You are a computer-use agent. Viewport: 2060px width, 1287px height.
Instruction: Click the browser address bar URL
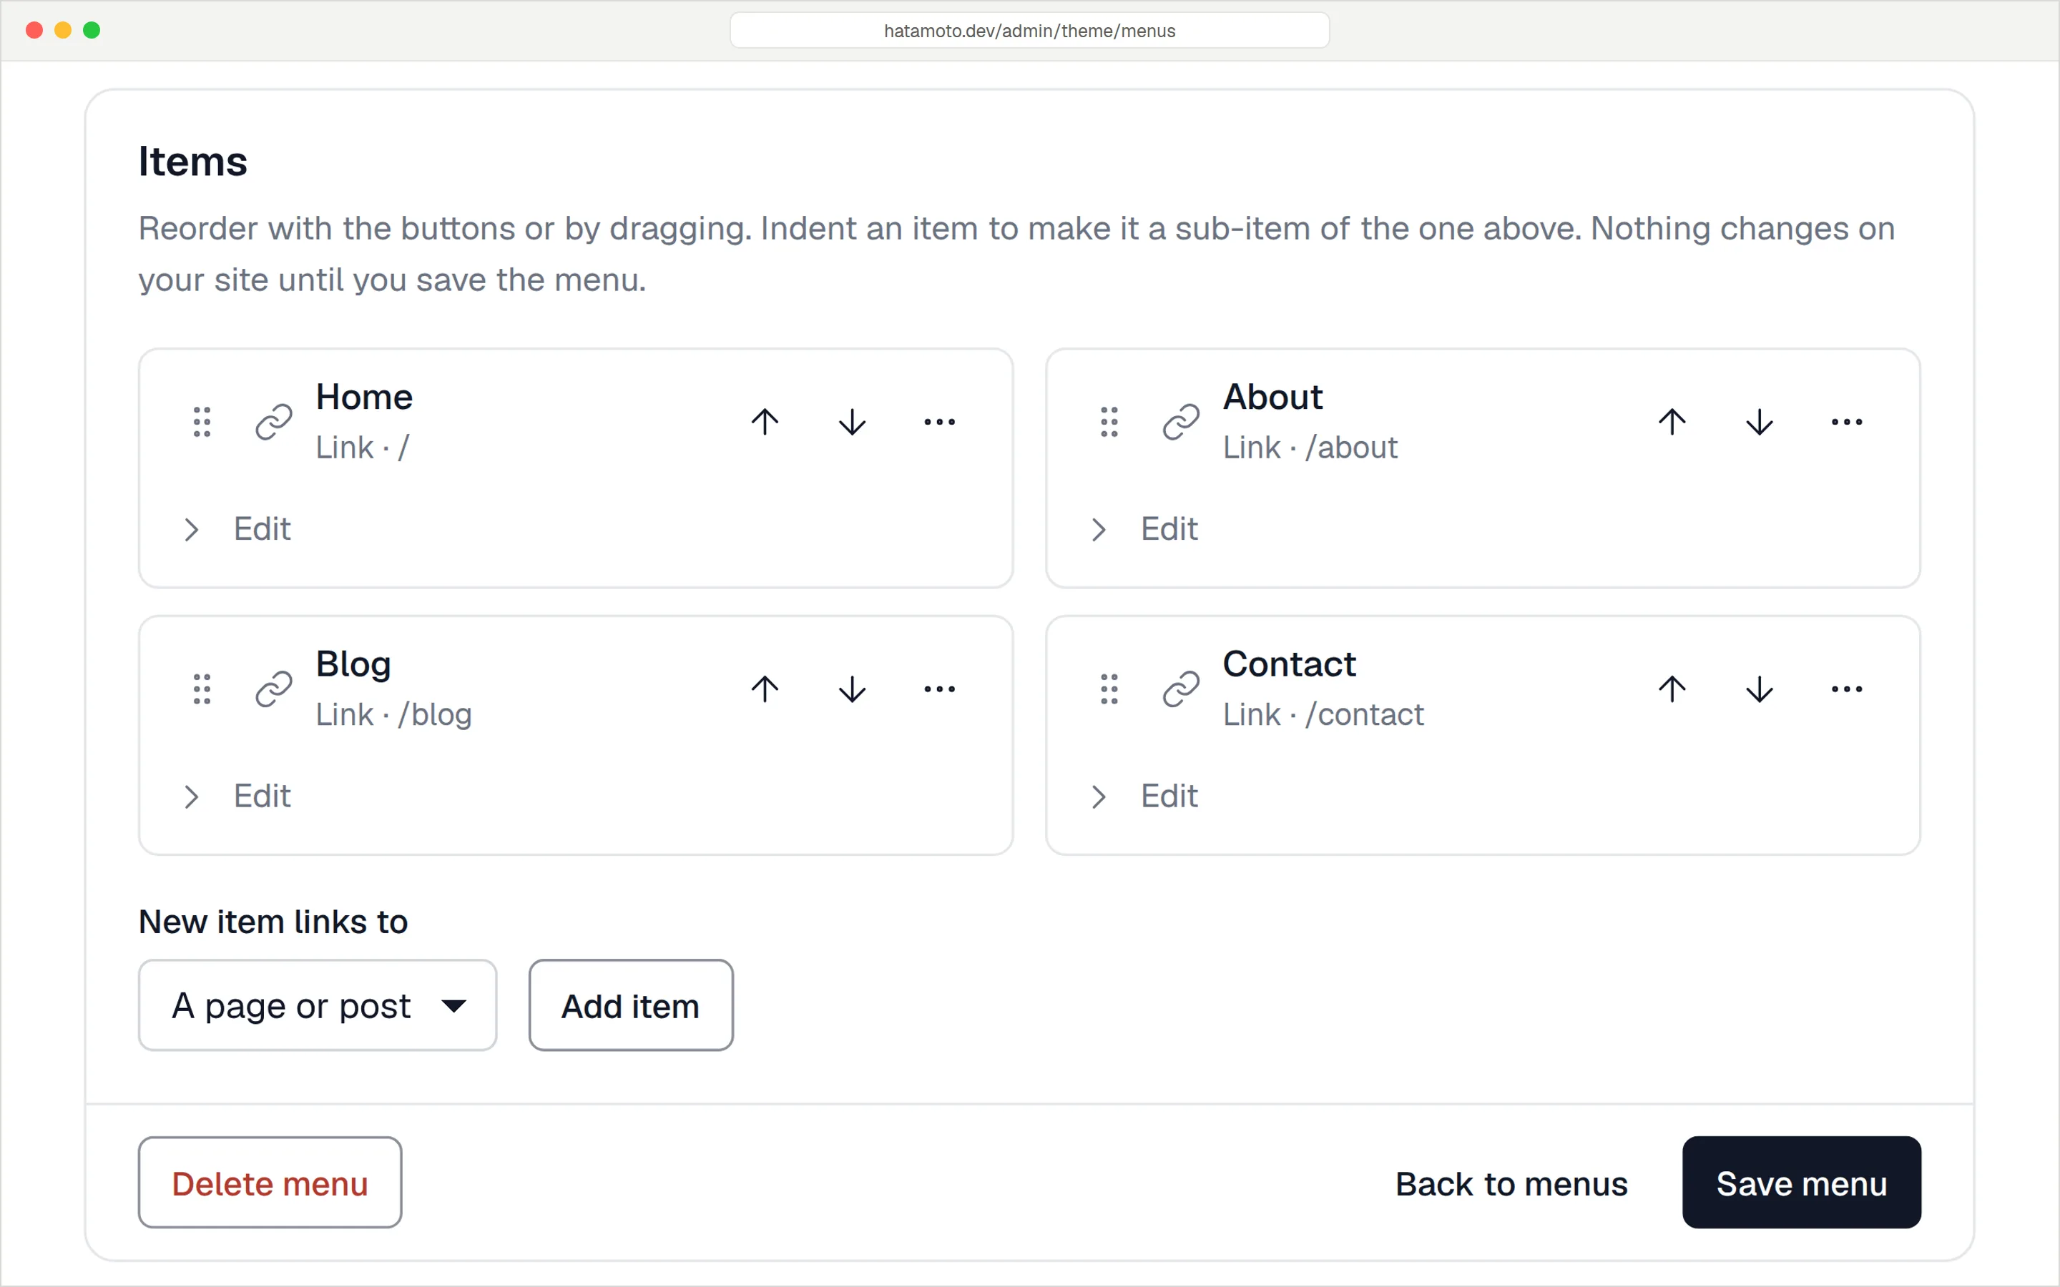(1029, 31)
